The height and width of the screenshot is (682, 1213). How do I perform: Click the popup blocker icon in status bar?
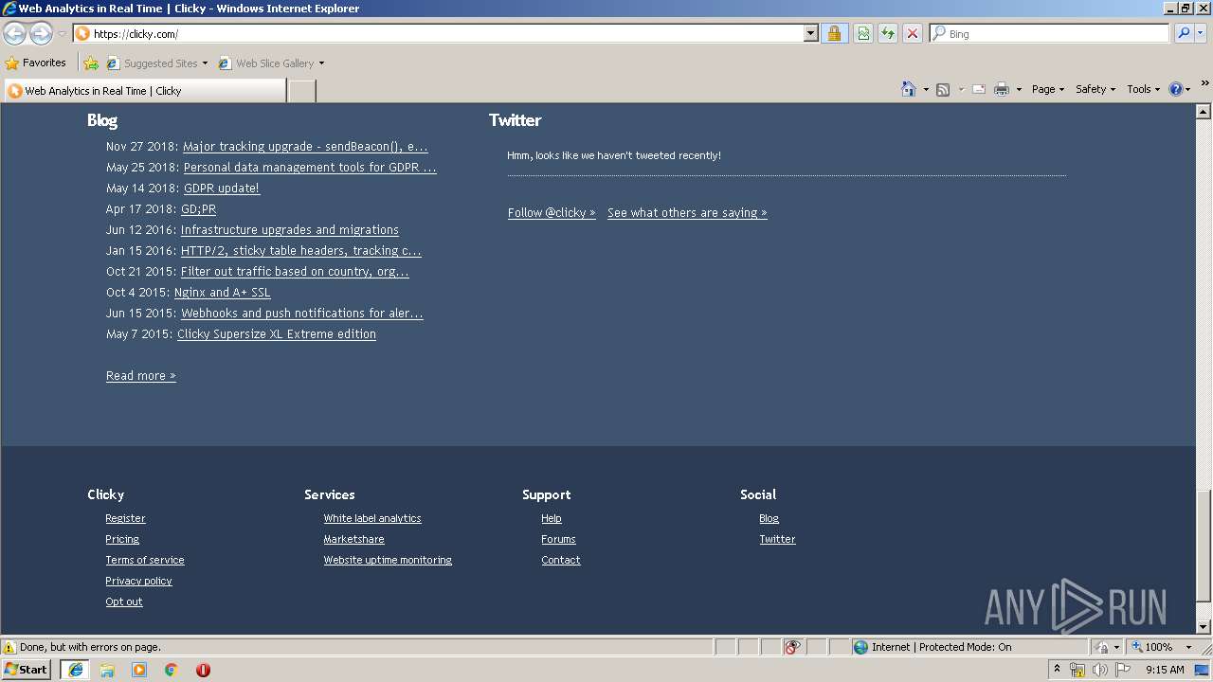coord(793,647)
